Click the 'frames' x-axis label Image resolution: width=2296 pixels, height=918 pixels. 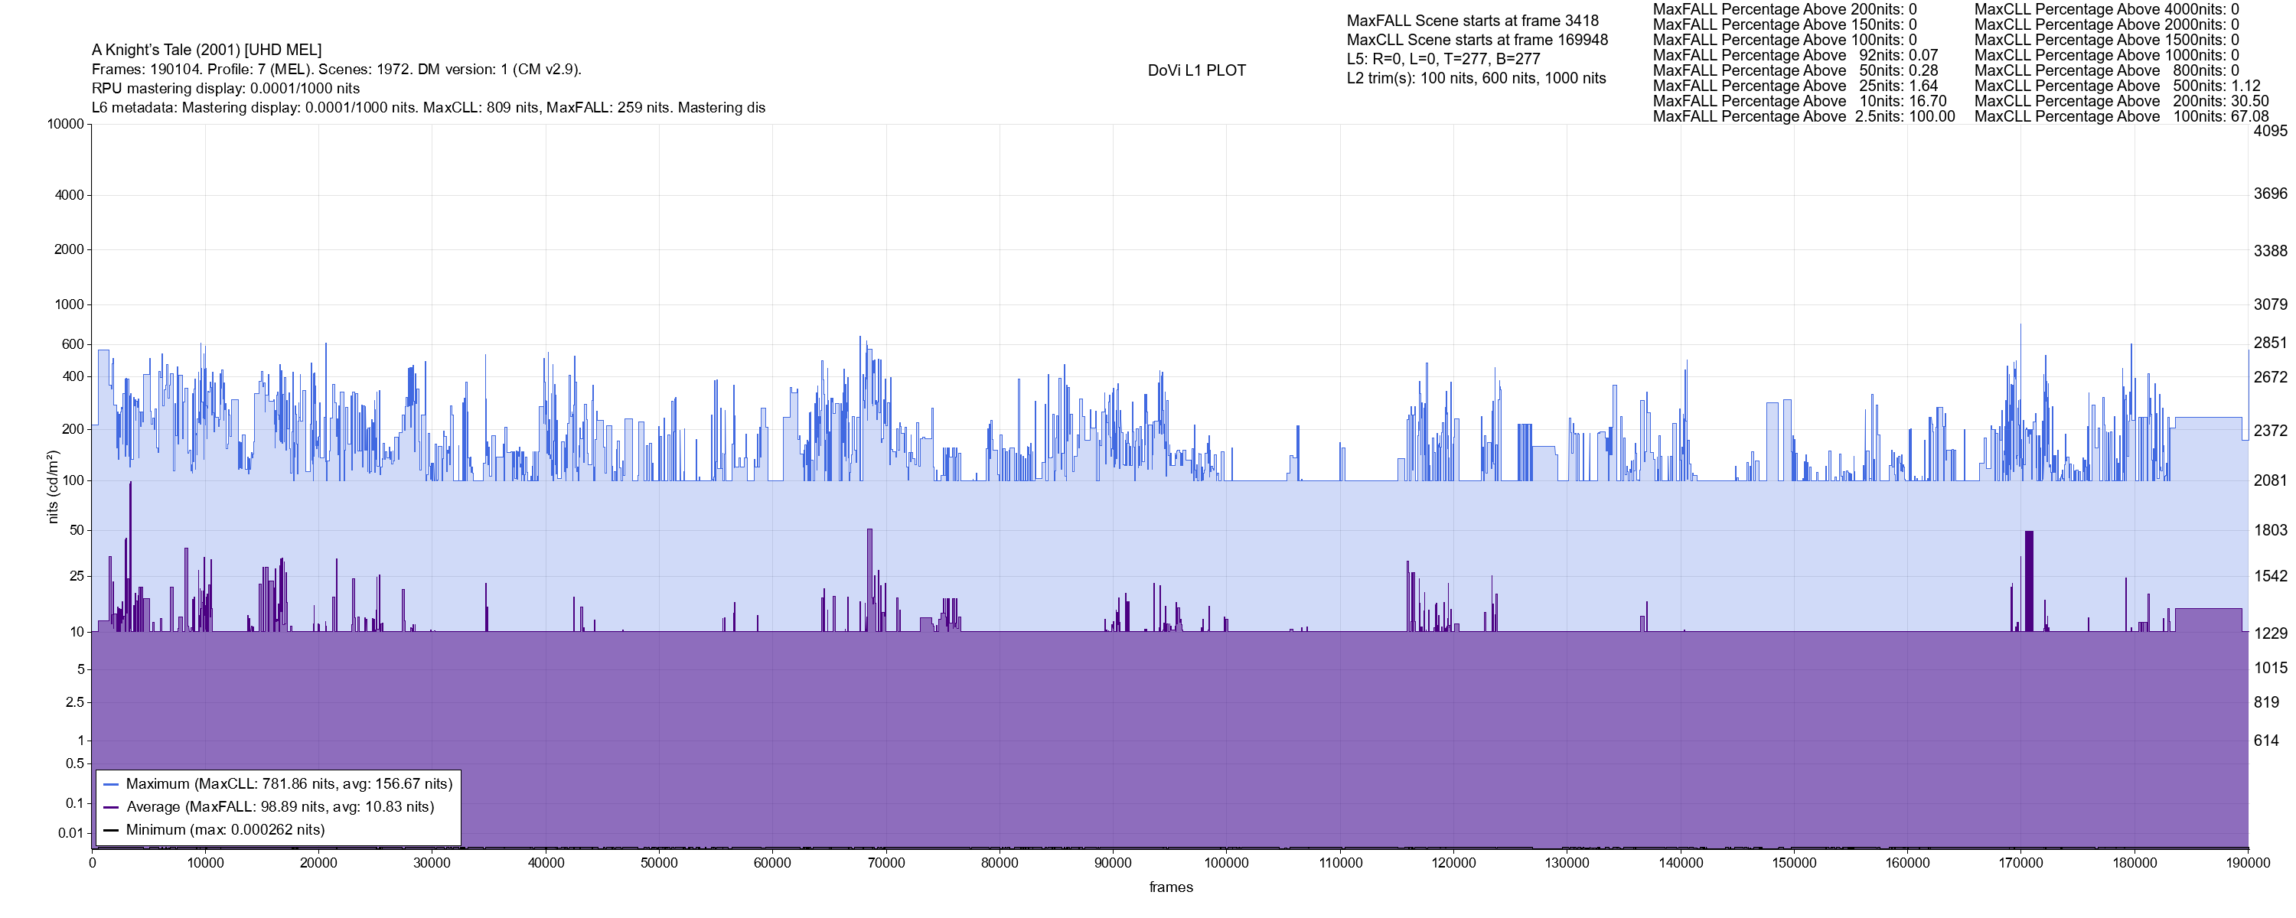[x=1170, y=887]
